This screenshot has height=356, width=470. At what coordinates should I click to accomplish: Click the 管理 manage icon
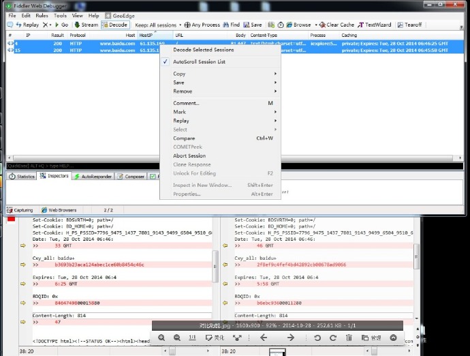coord(371,338)
